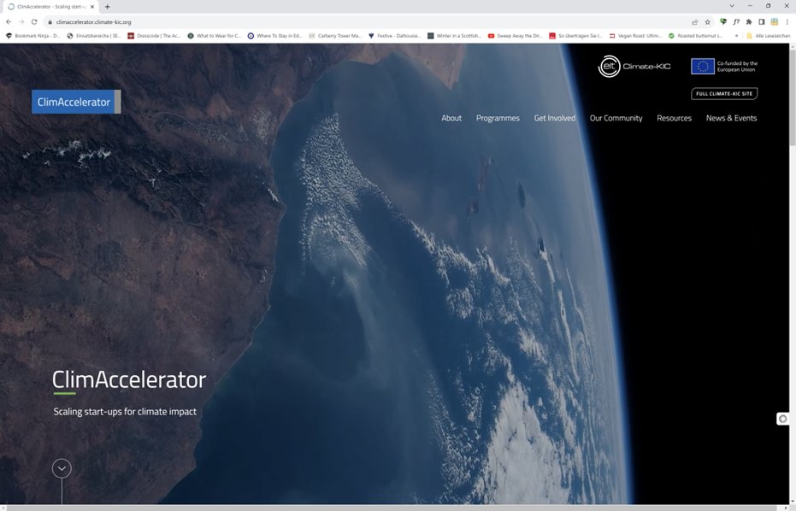The height and width of the screenshot is (511, 796).
Task: Open the Resources menu
Action: pos(674,118)
